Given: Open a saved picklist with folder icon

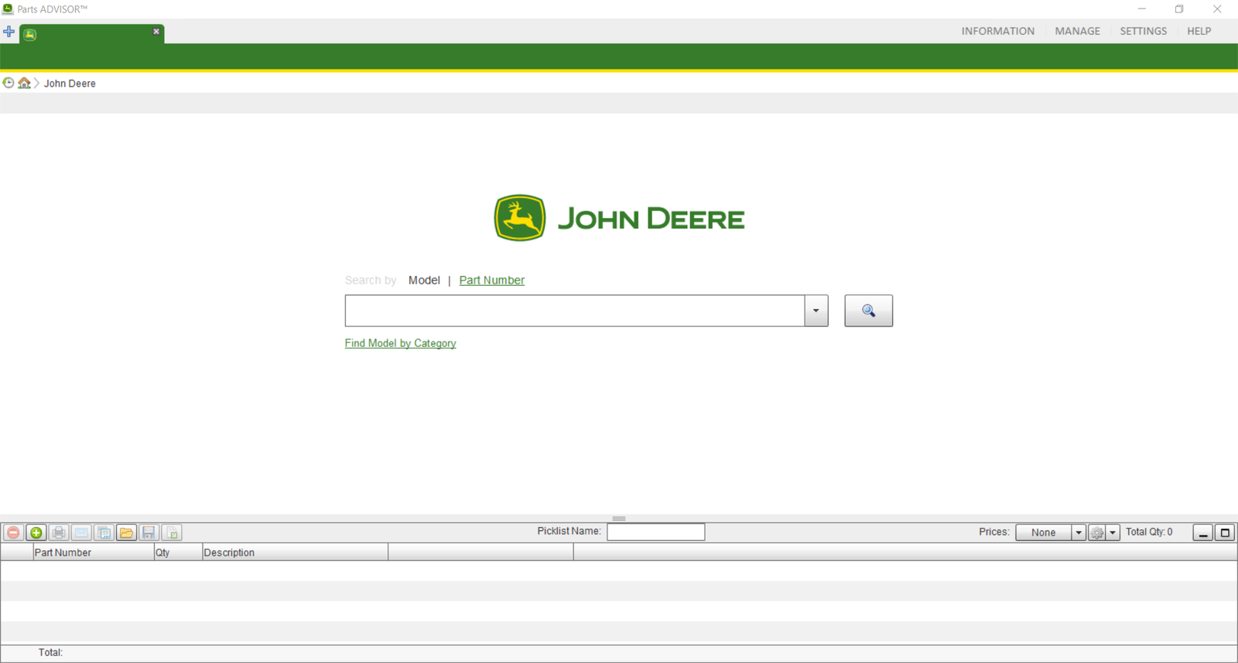Looking at the screenshot, I should point(127,532).
